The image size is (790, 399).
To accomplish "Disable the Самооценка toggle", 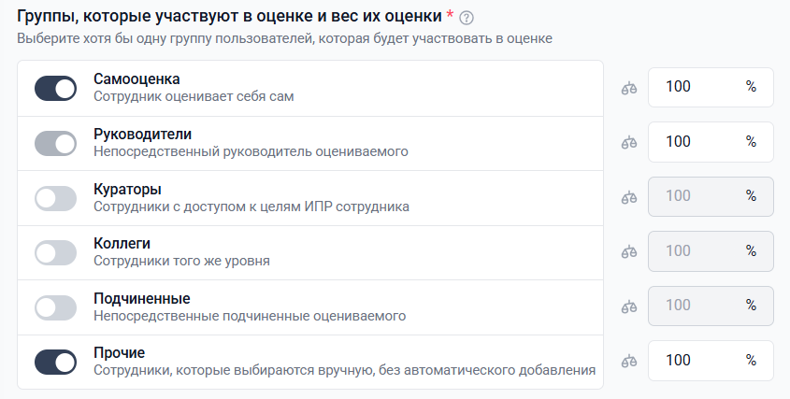I will pos(55,89).
